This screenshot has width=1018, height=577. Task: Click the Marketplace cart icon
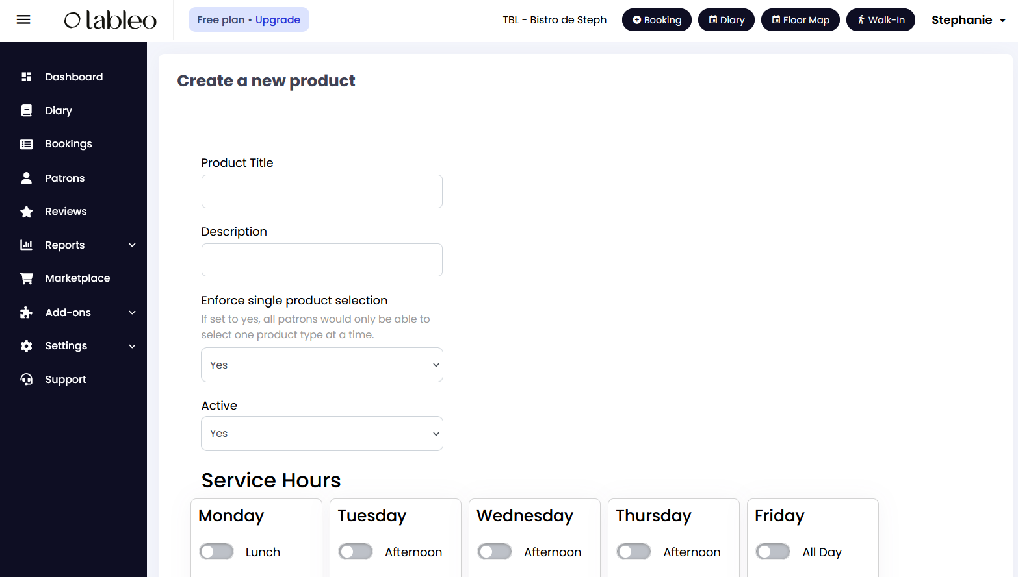coord(26,278)
